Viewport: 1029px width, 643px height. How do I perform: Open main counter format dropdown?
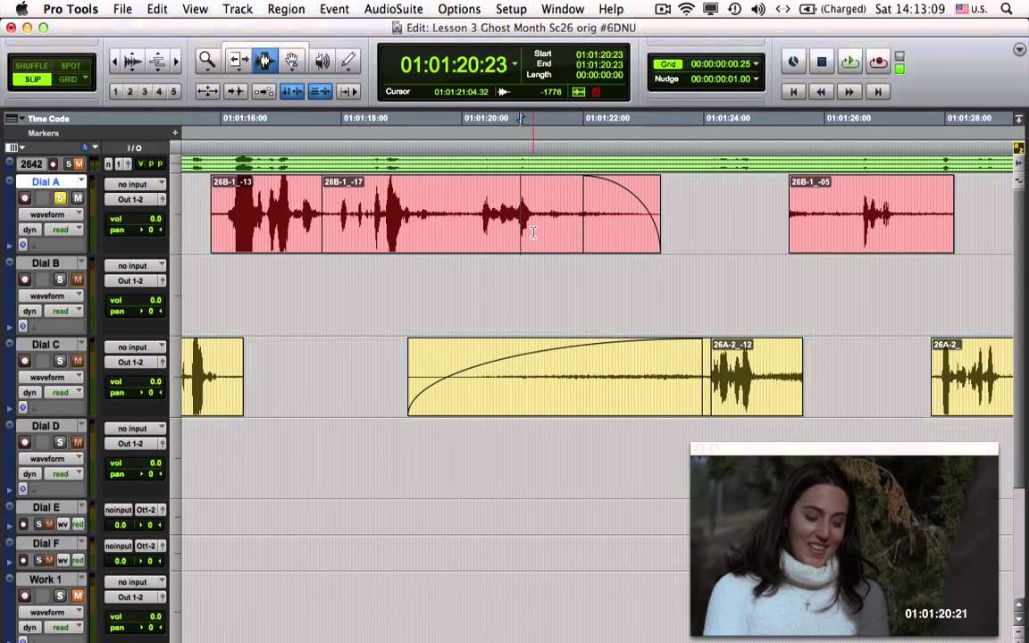coord(515,64)
